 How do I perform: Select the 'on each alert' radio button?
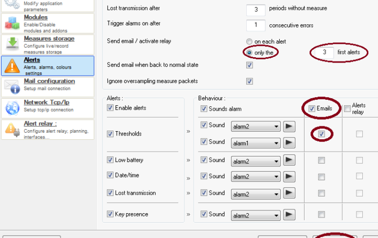[249, 42]
